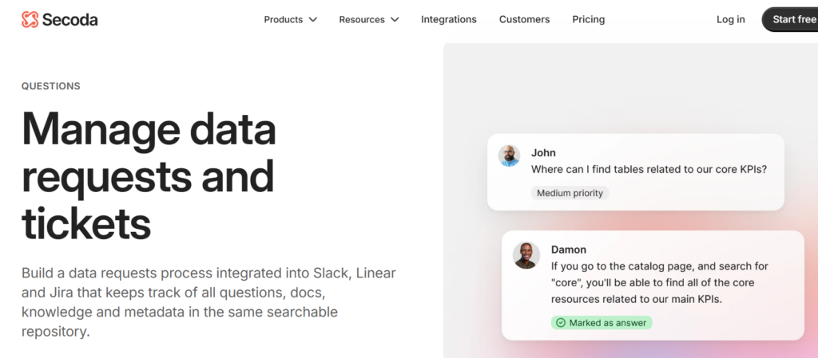Select John's question about core KPIs
818x358 pixels.
click(649, 170)
